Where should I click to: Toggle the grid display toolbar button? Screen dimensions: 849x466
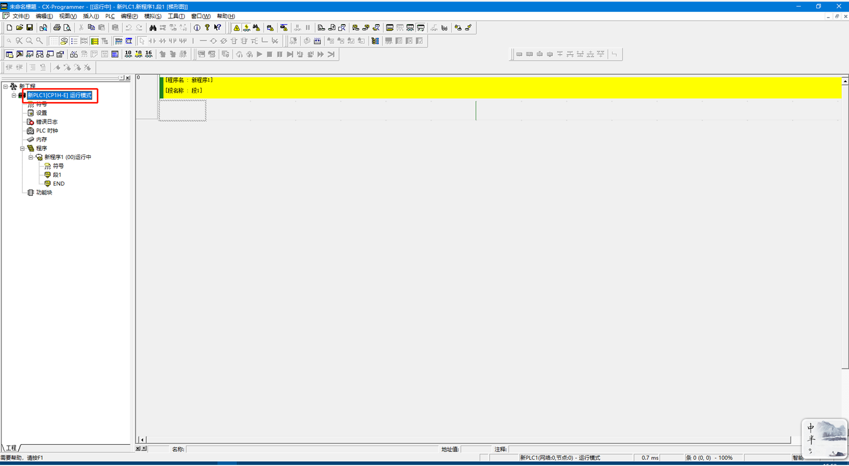[x=53, y=41]
